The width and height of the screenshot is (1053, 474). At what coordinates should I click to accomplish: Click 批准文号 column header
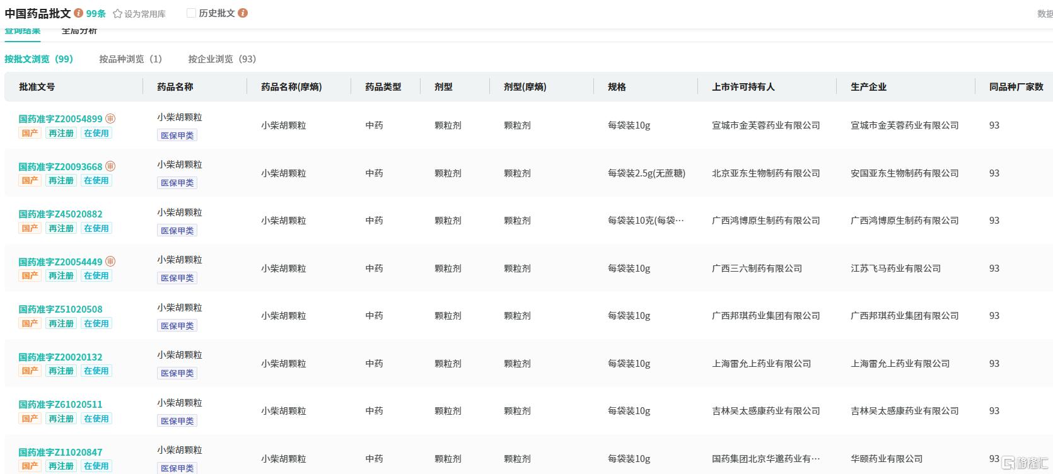click(37, 87)
